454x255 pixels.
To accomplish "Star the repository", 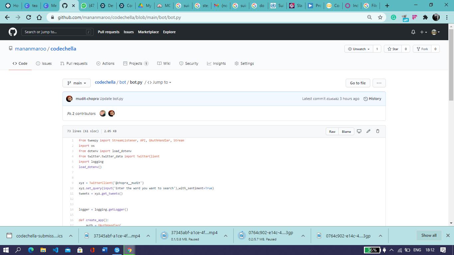I will click(x=393, y=49).
